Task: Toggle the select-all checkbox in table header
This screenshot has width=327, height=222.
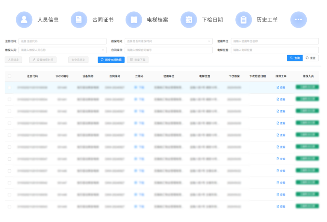Action: tap(9, 76)
